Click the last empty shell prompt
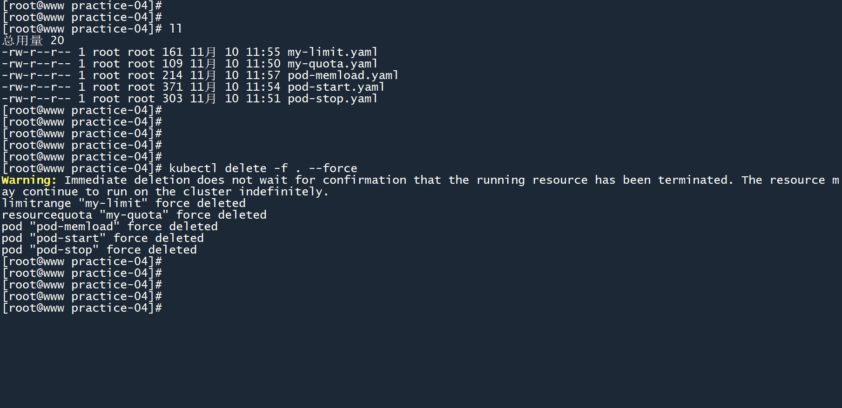This screenshot has height=408, width=842. (x=82, y=308)
